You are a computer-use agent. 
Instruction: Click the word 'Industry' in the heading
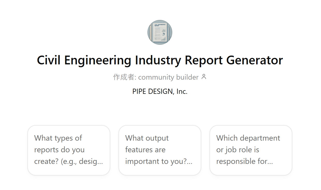click(x=158, y=60)
